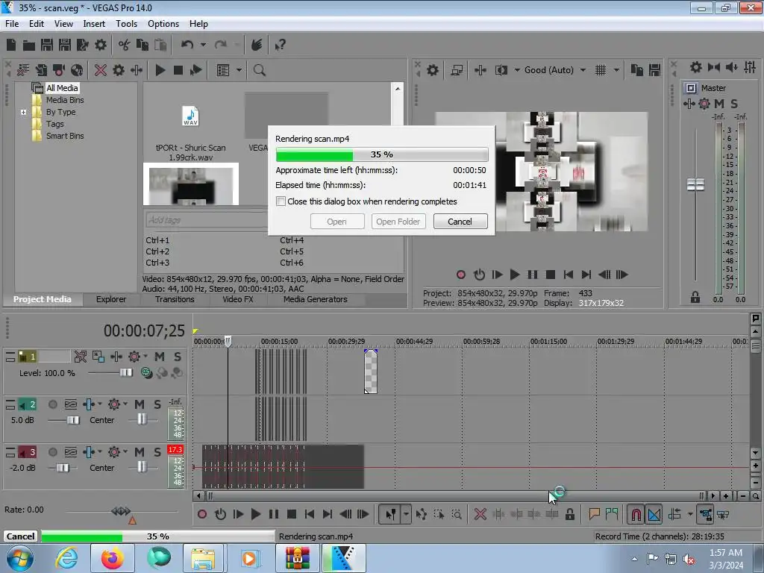
Task: Click the New project icon in main toolbar
Action: pos(11,45)
